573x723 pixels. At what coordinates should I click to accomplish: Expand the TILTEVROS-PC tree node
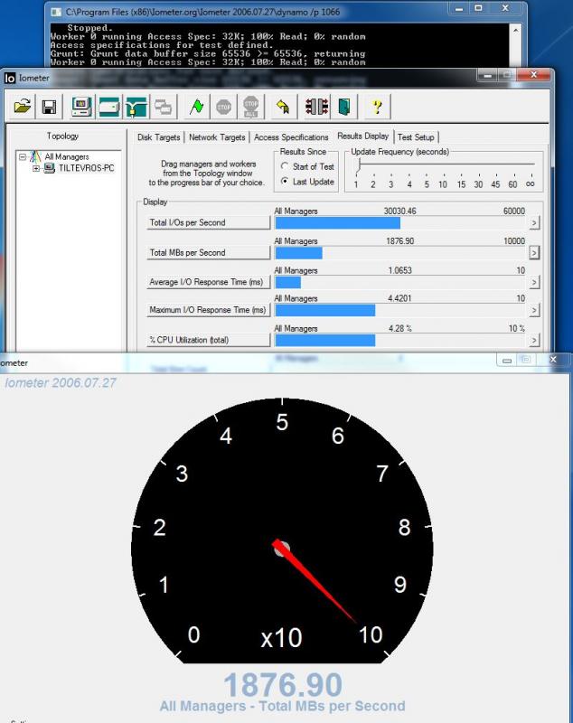click(36, 168)
